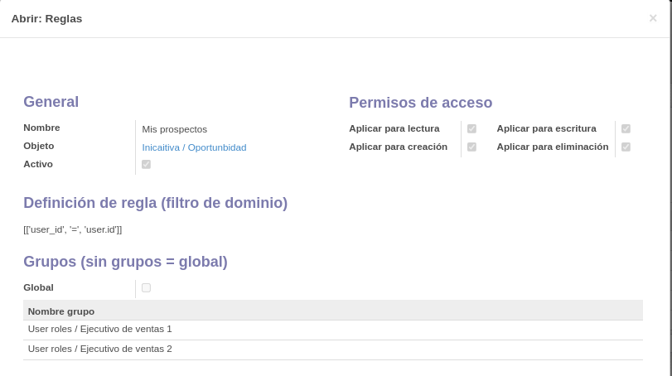Screen dimensions: 672x376
Task: Click the Nombre field label
Action: [x=41, y=128]
